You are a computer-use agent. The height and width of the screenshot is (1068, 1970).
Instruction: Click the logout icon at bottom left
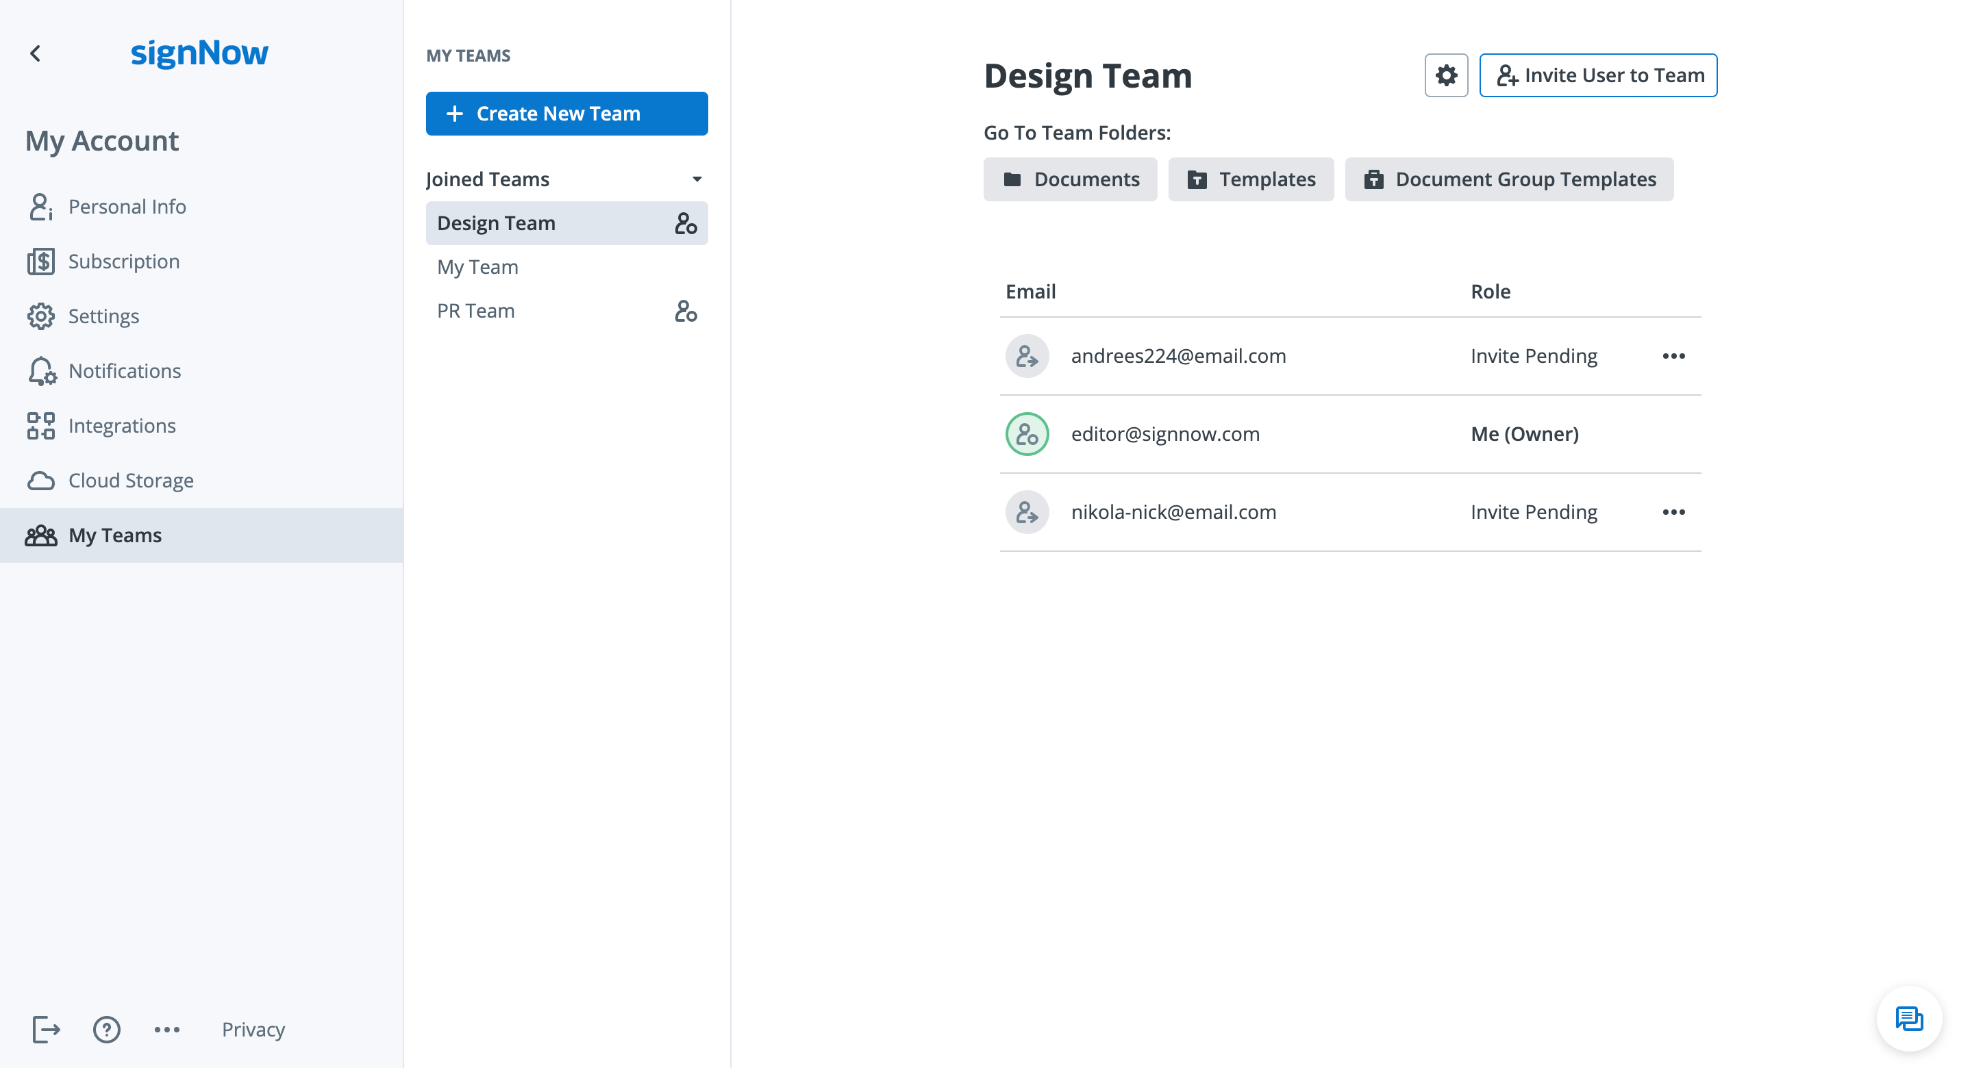[x=45, y=1029]
